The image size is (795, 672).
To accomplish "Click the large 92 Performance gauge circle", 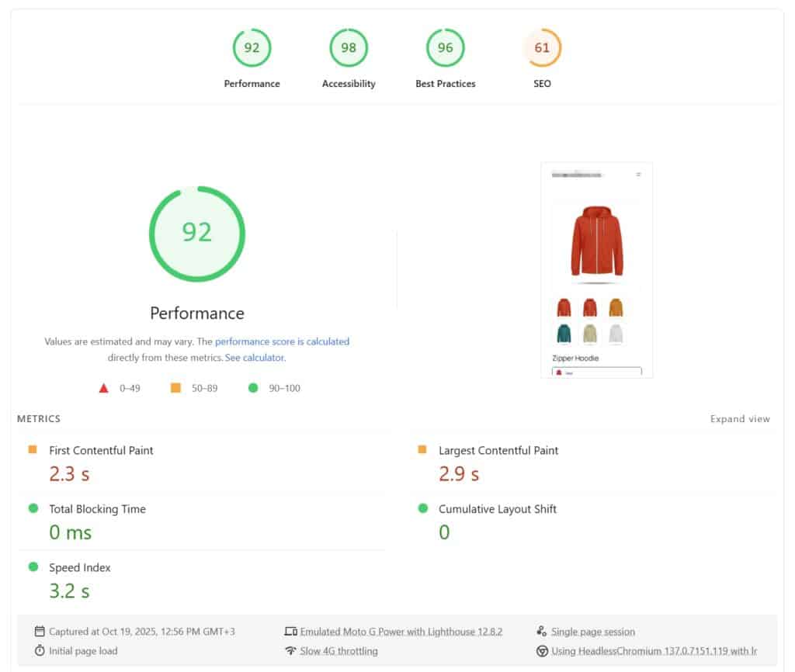I will 197,234.
